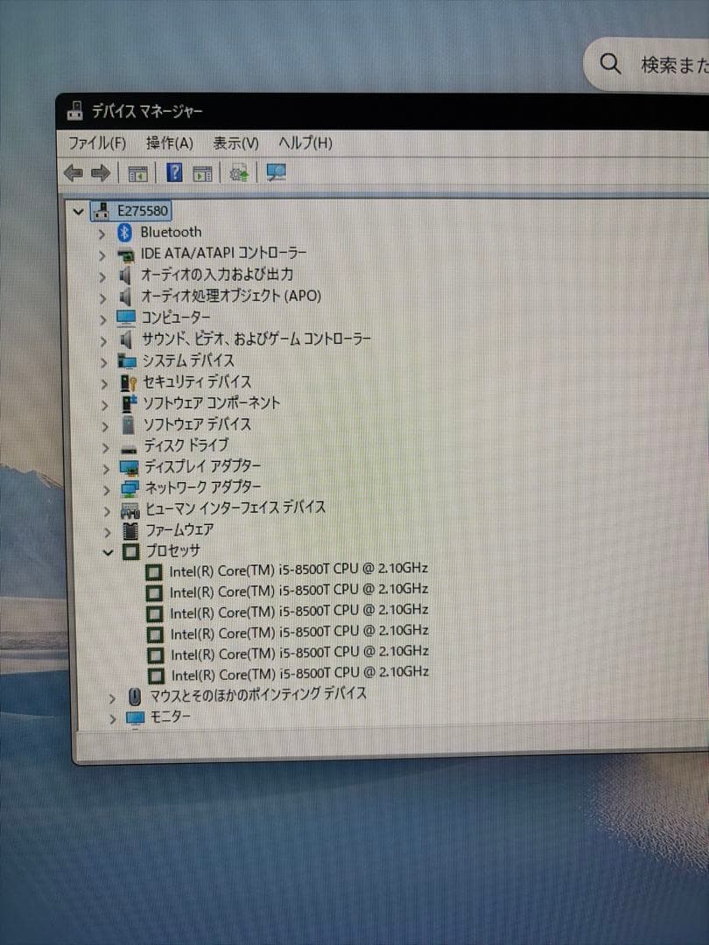Viewport: 709px width, 945px height.
Task: Collapse the E275580 root node
Action: 78,212
